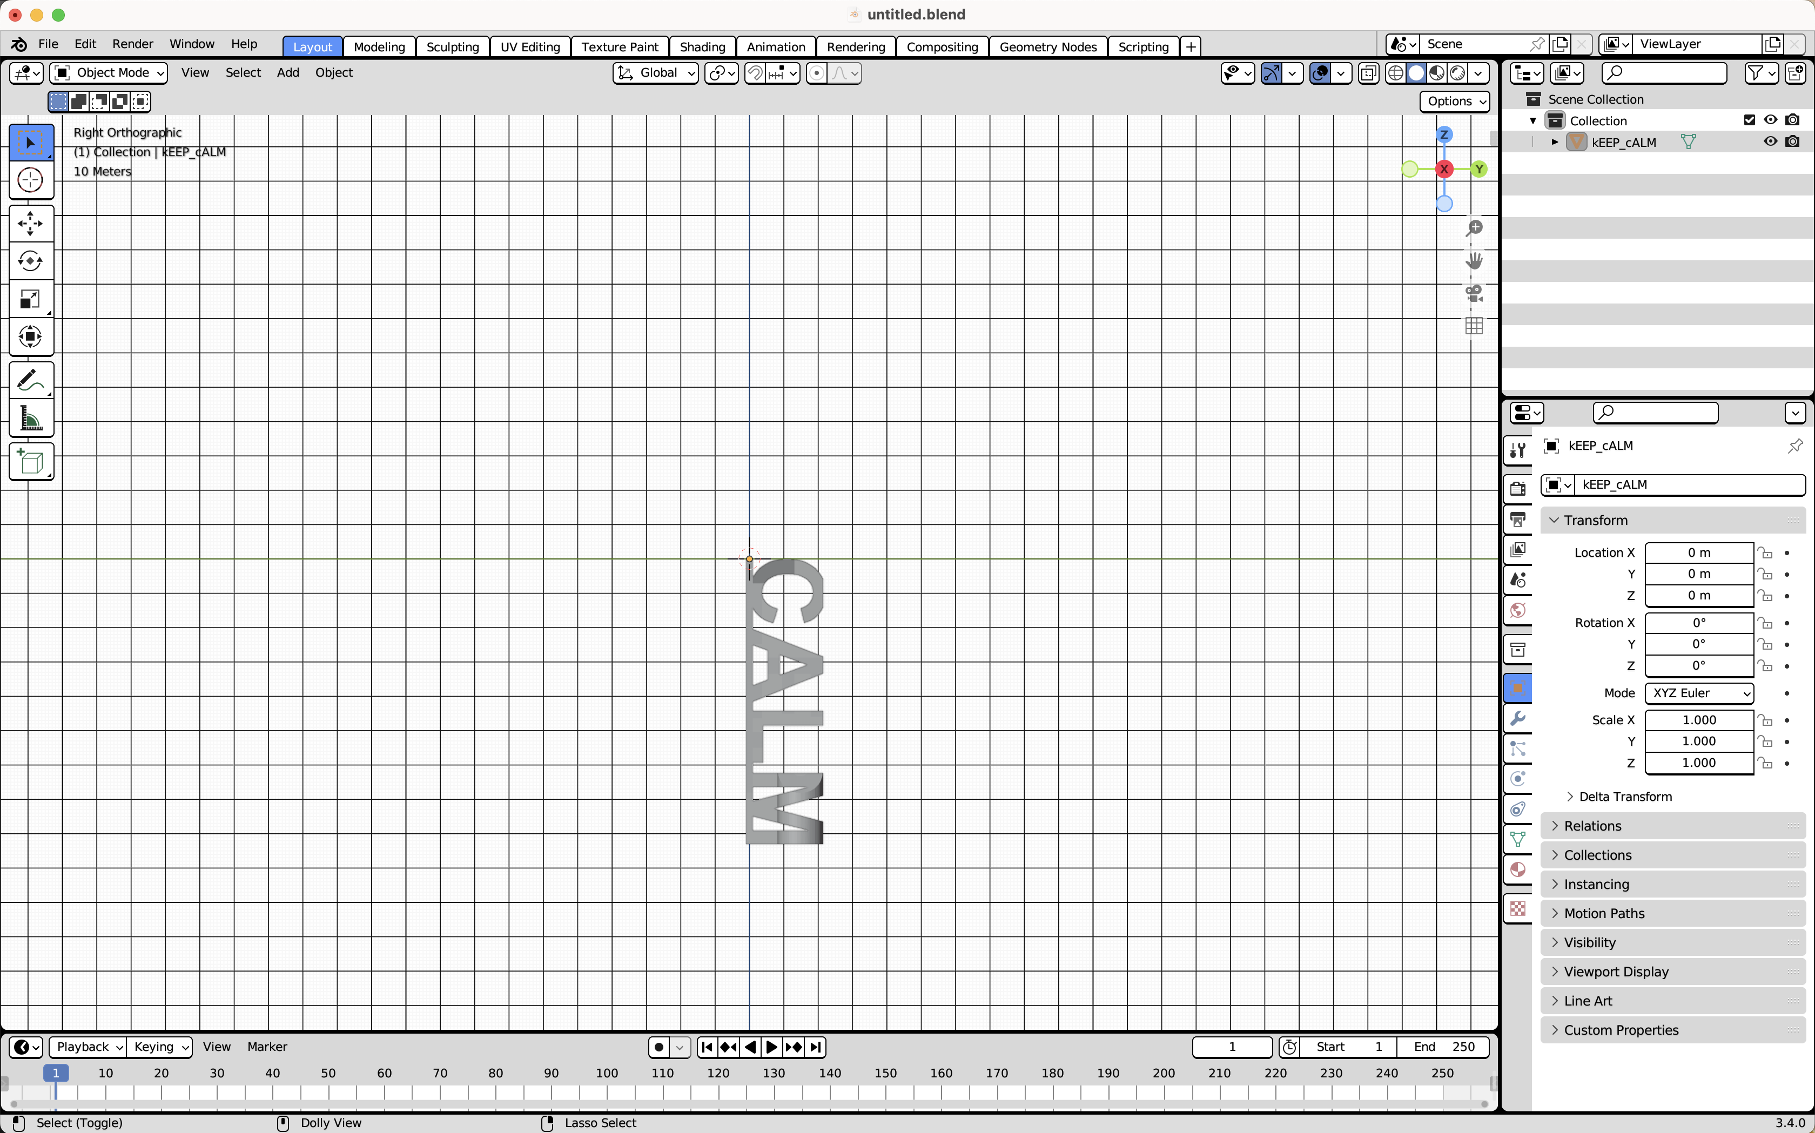
Task: Open the Render menu
Action: 133,43
